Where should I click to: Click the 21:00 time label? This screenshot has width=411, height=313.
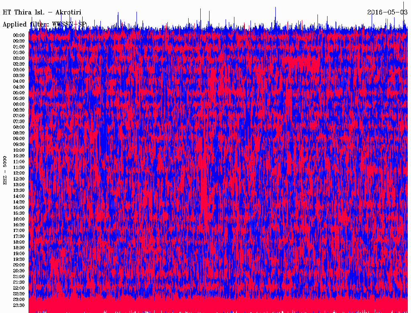pos(19,276)
